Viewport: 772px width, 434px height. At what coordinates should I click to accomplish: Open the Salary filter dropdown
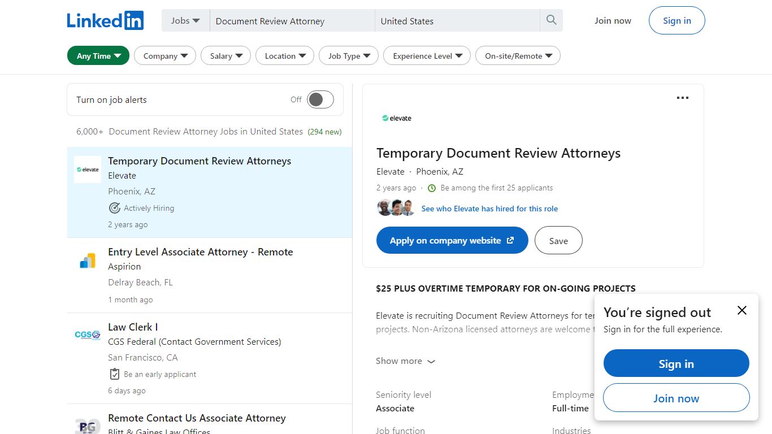(226, 55)
